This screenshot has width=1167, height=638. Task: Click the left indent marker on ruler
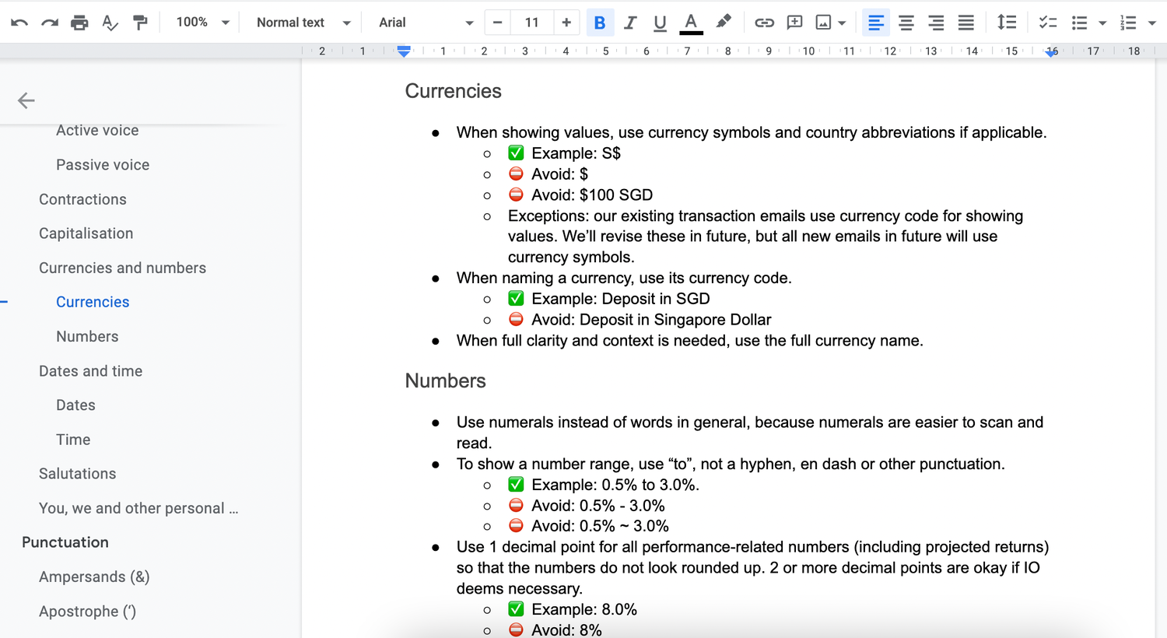tap(404, 51)
